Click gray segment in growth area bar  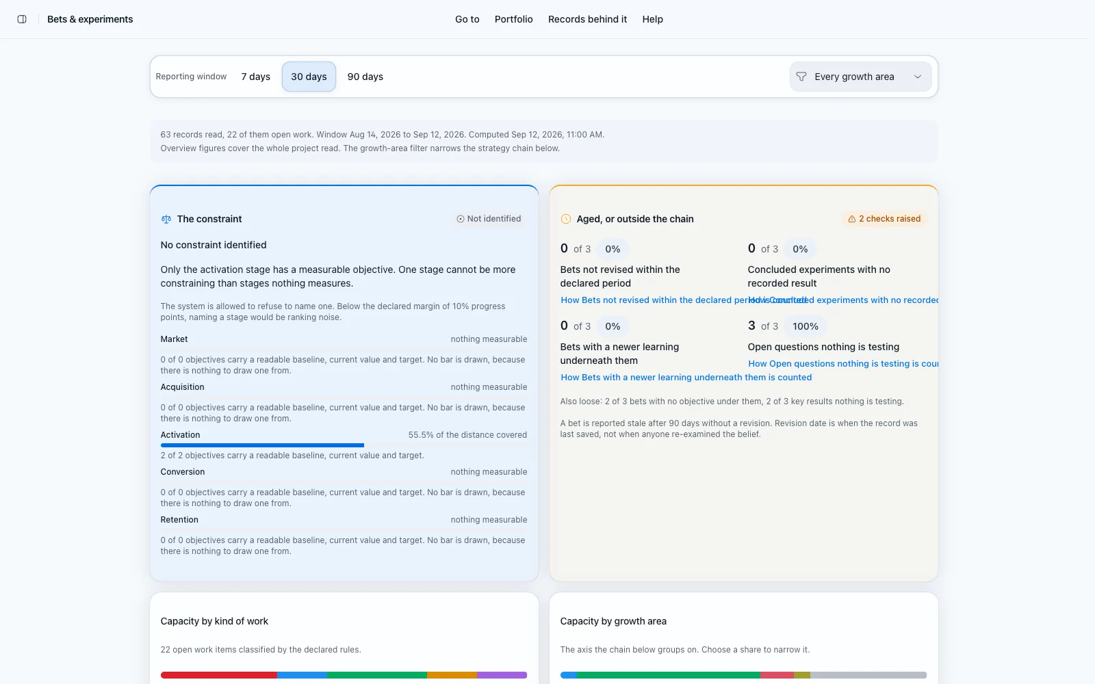(x=868, y=675)
